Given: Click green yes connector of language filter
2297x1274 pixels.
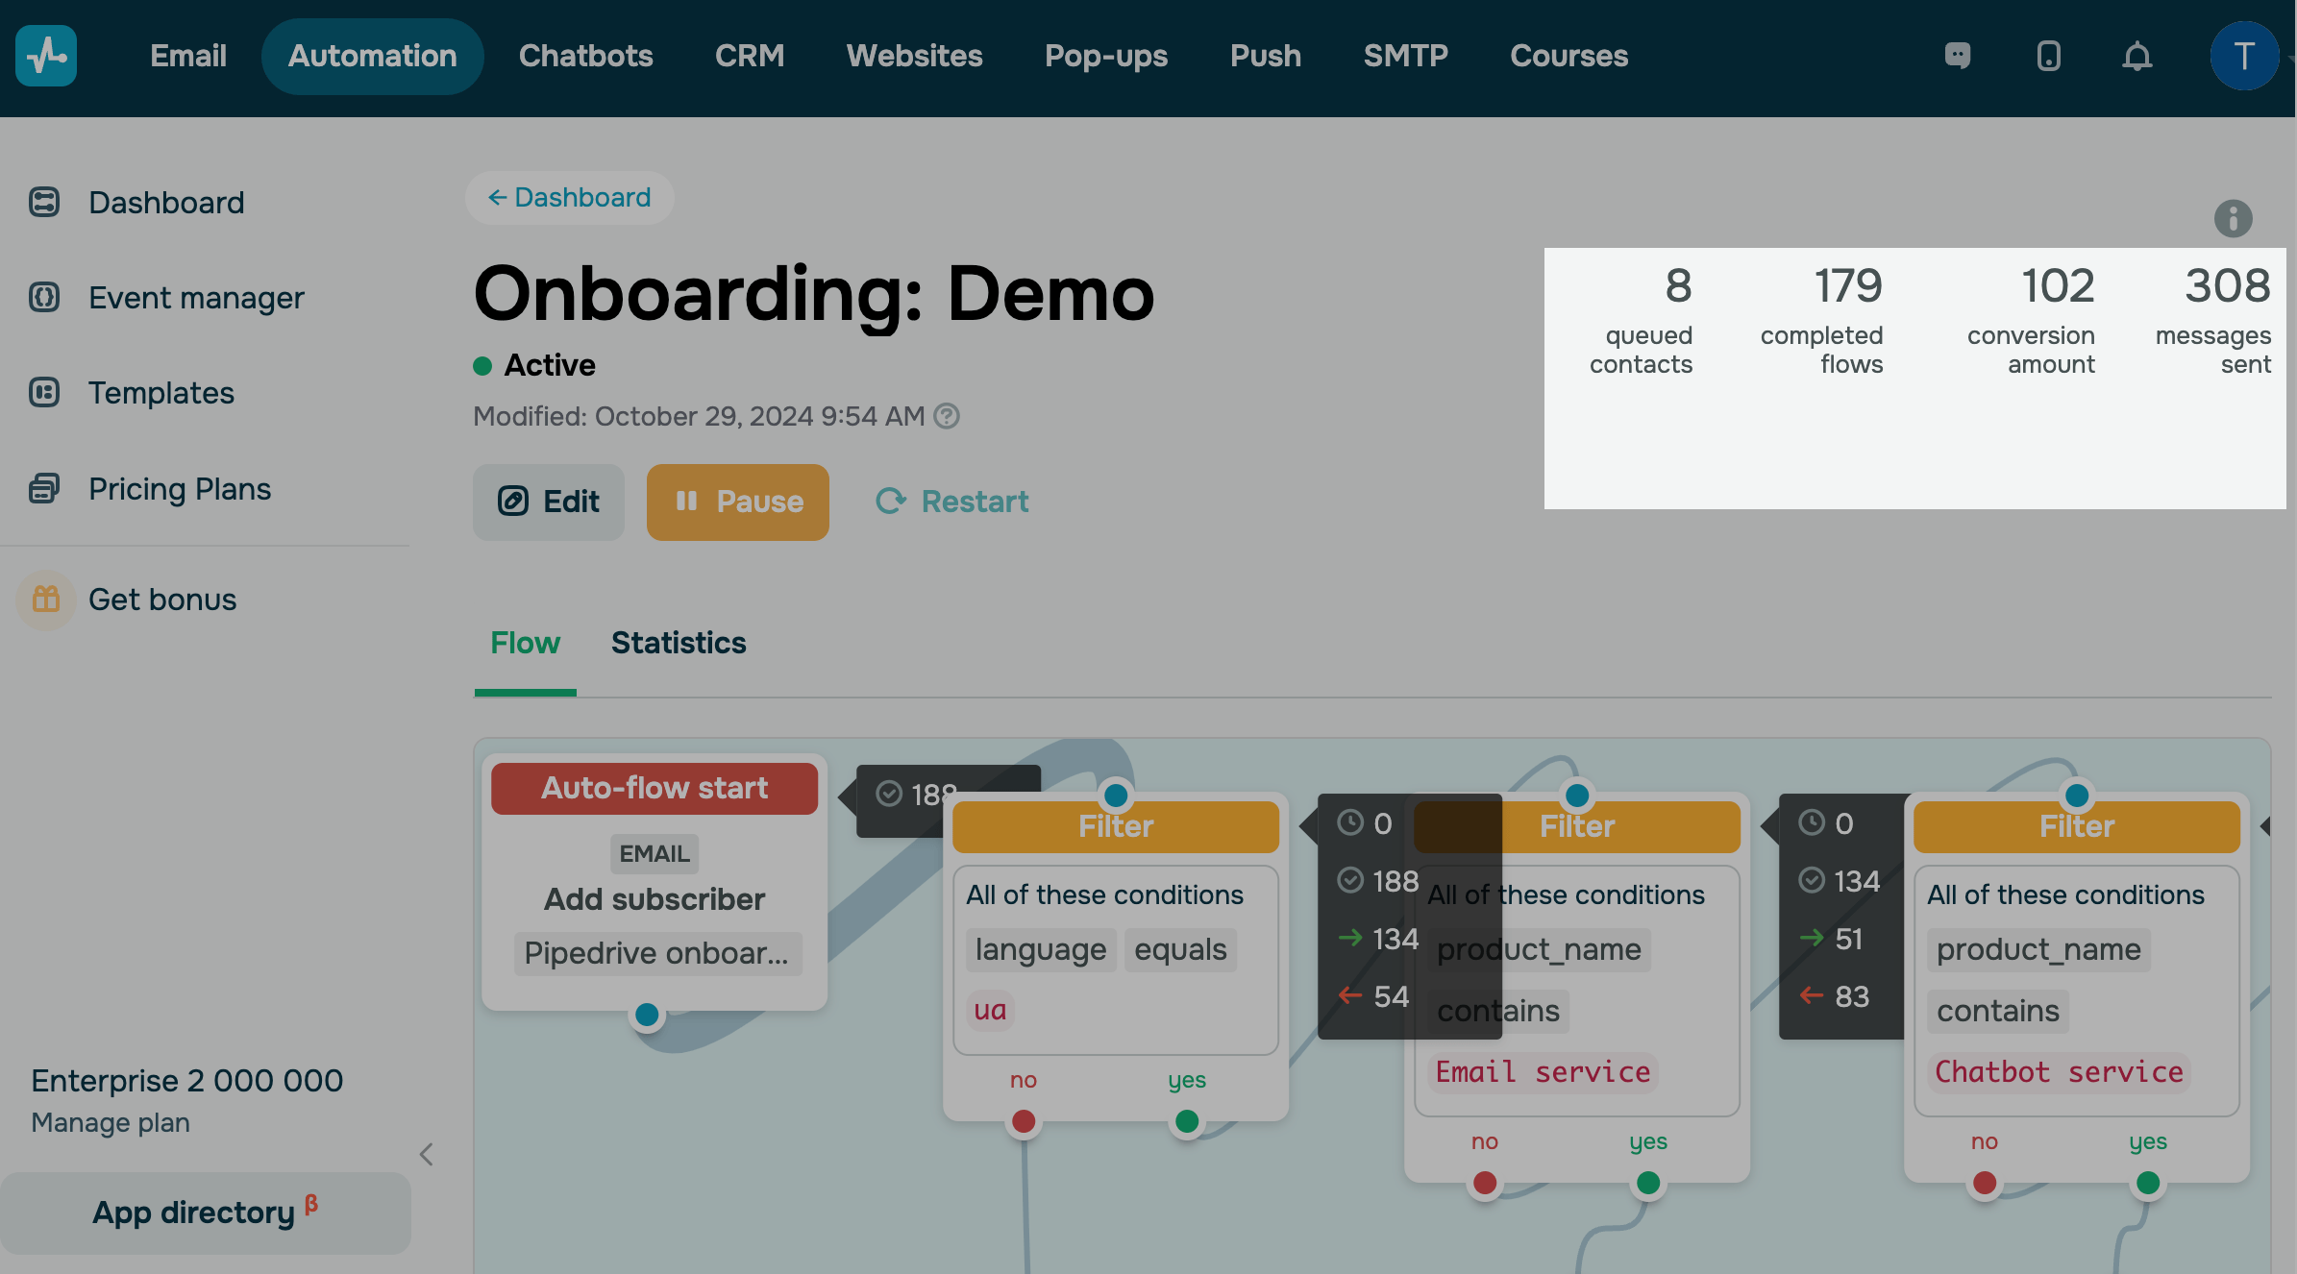Looking at the screenshot, I should click(x=1187, y=1121).
